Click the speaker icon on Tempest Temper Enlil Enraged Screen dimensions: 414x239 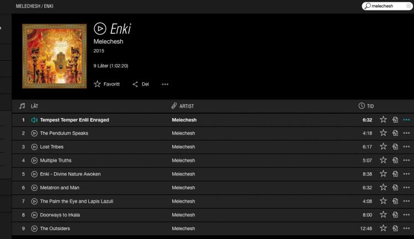point(34,120)
